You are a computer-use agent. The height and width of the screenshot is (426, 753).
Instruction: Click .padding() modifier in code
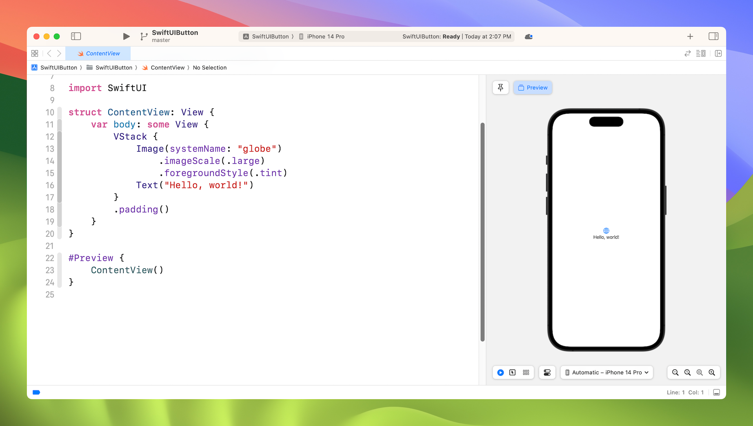tap(142, 210)
